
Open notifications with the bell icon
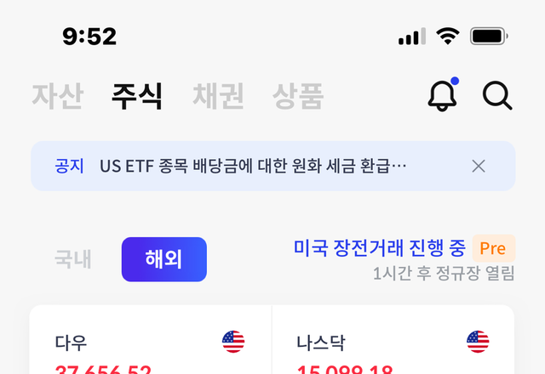(x=443, y=94)
